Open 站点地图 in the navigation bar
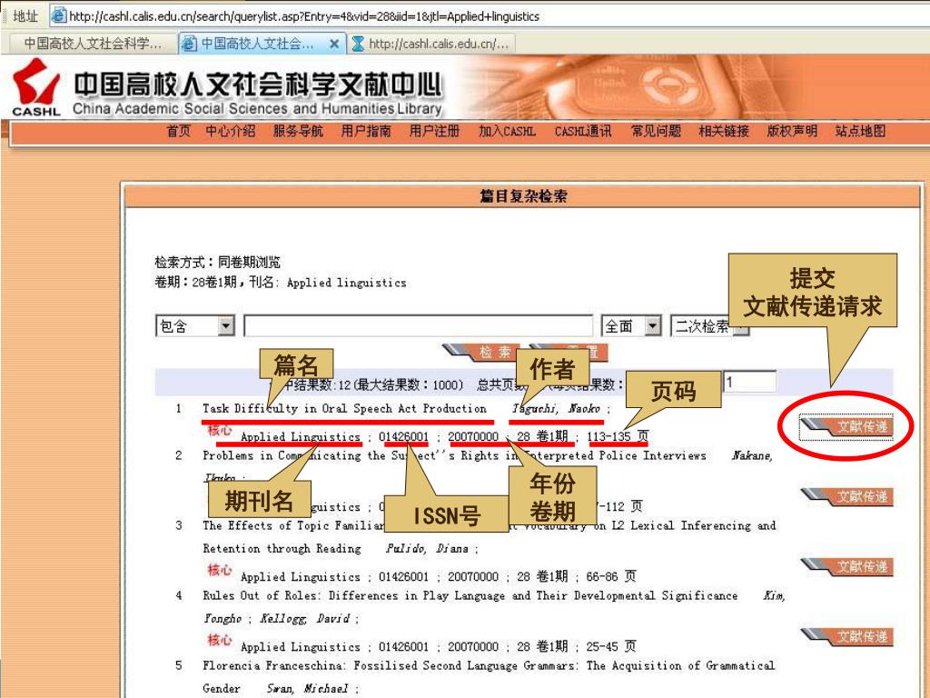930x698 pixels. pos(860,131)
